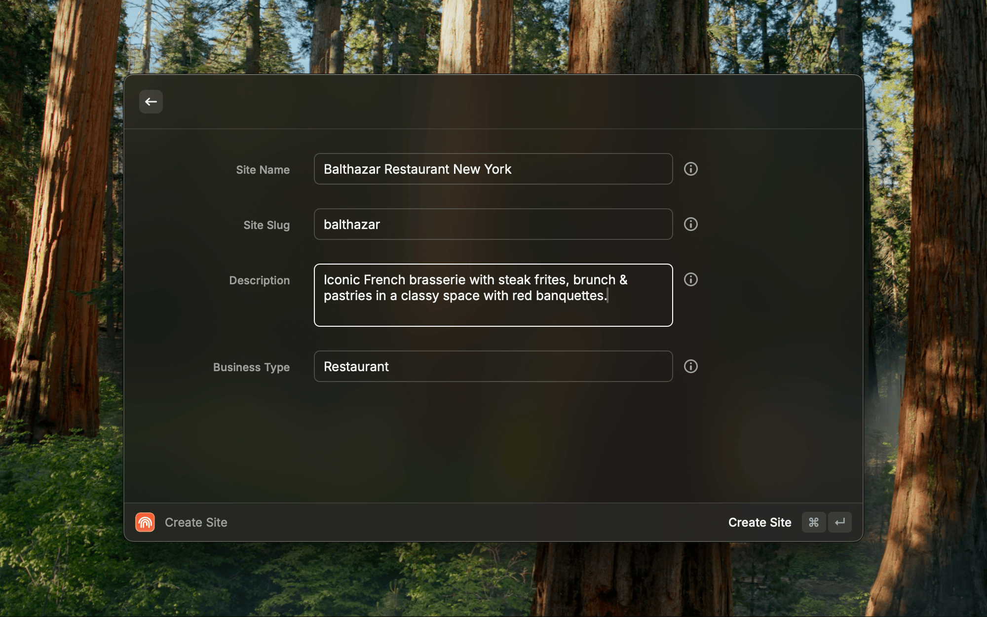
Task: Show info for the Description field
Action: pos(690,279)
